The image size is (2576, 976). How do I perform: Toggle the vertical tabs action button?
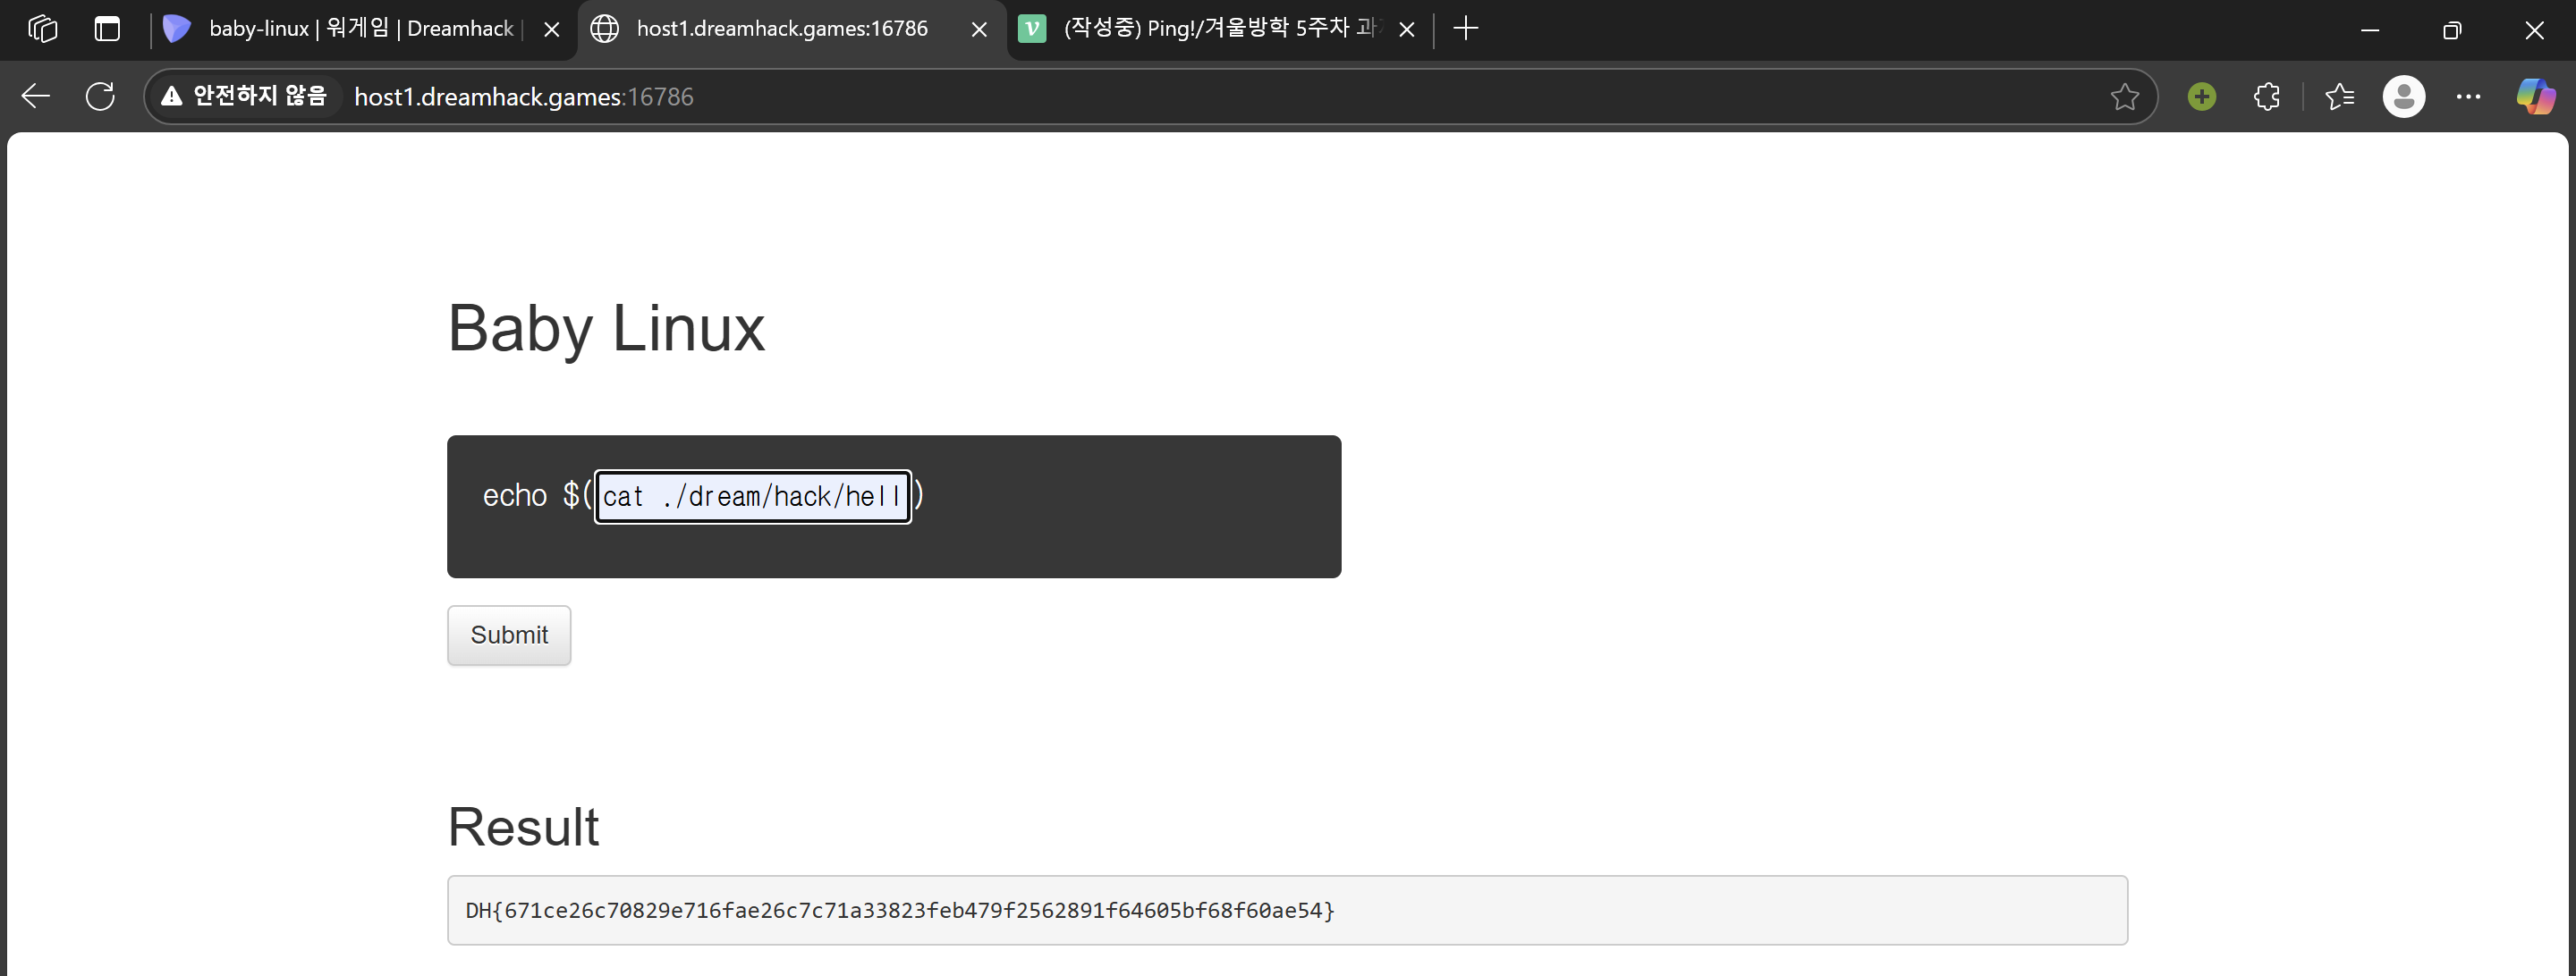coord(107,28)
